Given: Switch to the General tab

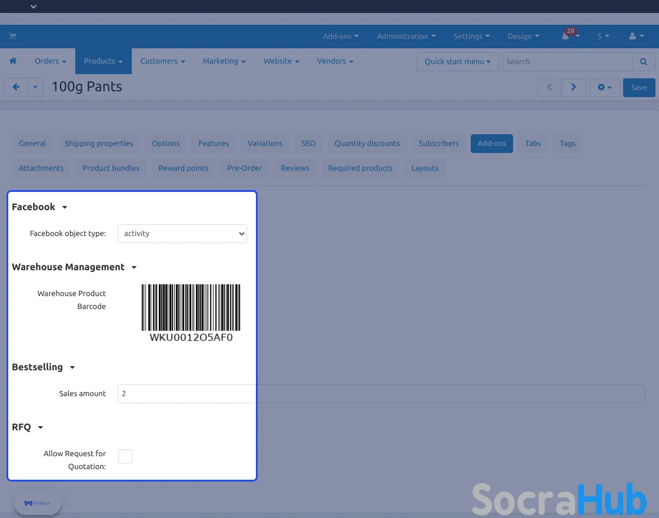Looking at the screenshot, I should [32, 144].
